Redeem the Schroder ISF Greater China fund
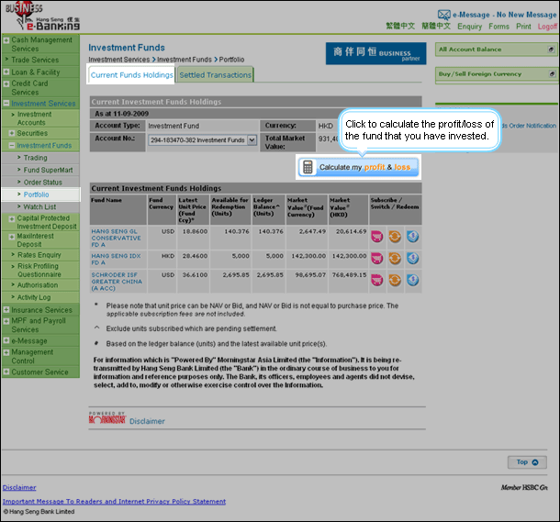The height and width of the screenshot is (522, 560). tap(413, 281)
